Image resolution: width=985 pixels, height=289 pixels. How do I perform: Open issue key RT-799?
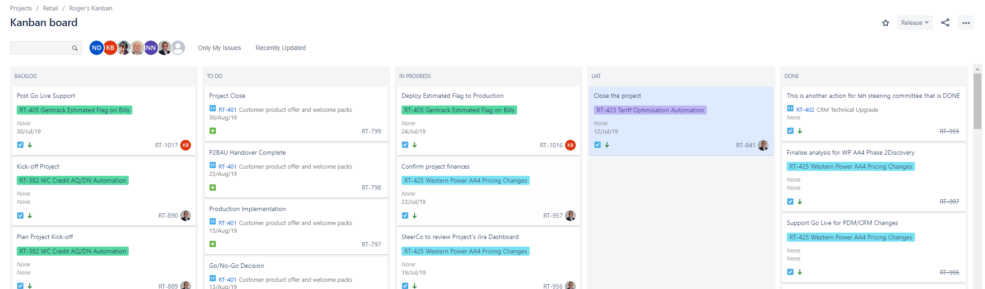(x=371, y=131)
